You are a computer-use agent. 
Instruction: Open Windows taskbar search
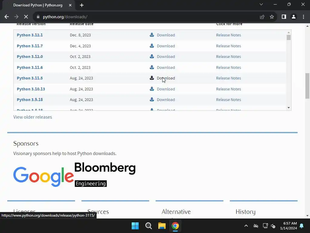pos(148,226)
